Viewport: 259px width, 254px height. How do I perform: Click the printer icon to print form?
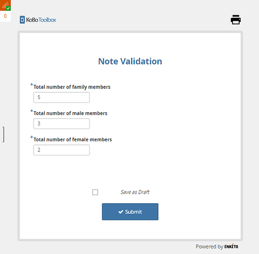236,20
